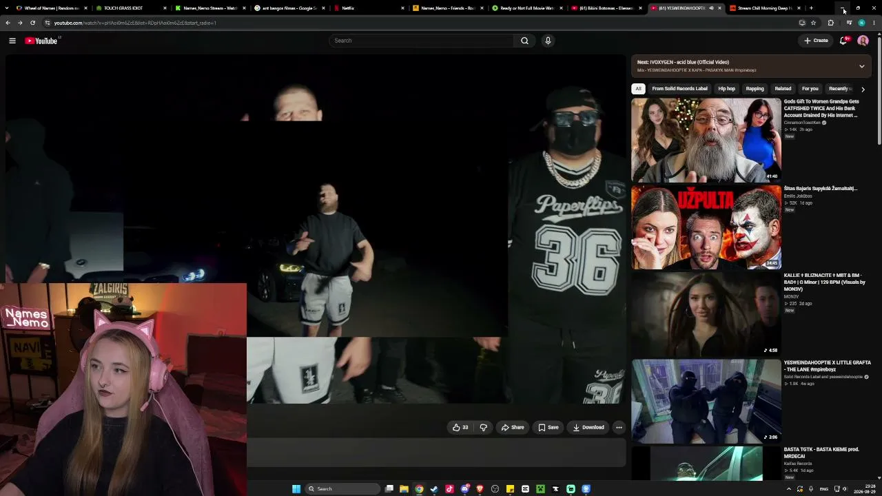Image resolution: width=882 pixels, height=496 pixels.
Task: Focus the YouTube search input field
Action: [x=422, y=41]
